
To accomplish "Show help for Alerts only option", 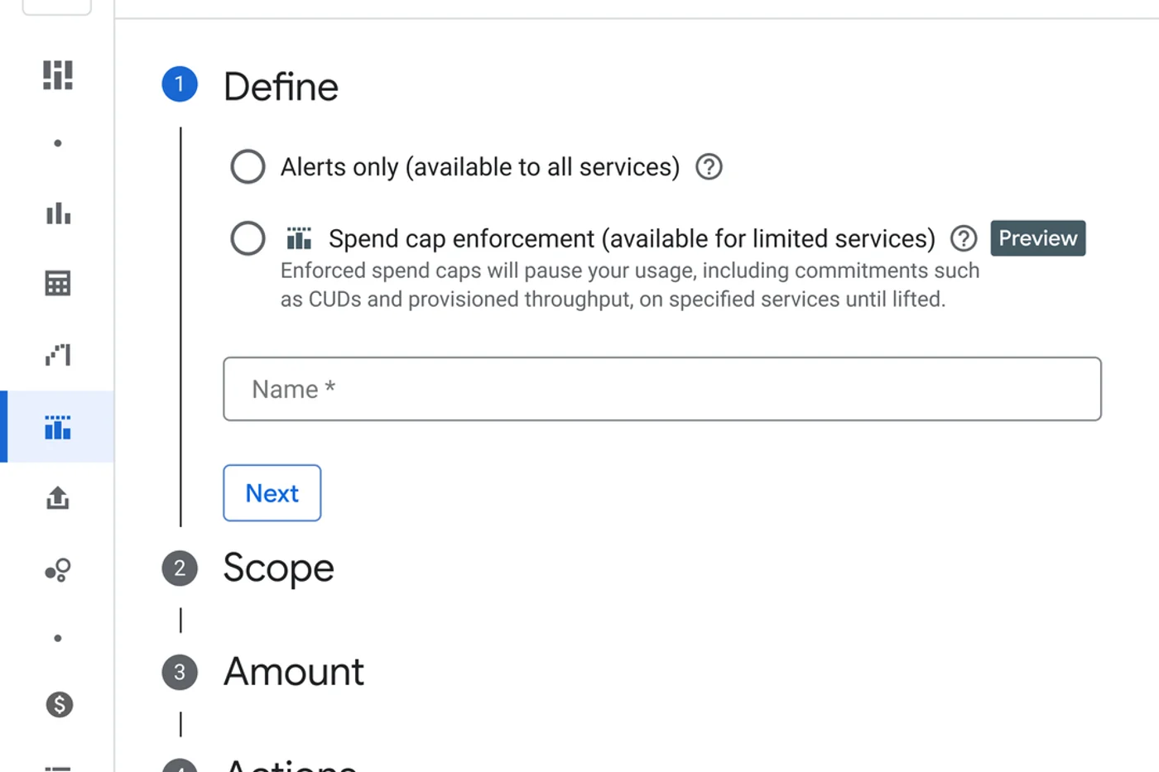I will click(x=709, y=167).
